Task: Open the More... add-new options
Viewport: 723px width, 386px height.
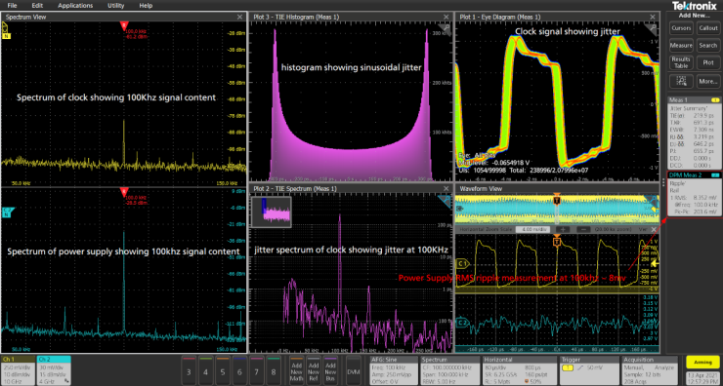Action: pyautogui.click(x=707, y=82)
